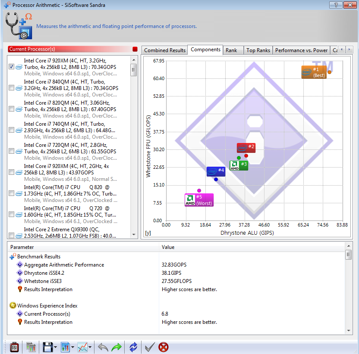Click the blue #4 Intel marker

(x=216, y=171)
